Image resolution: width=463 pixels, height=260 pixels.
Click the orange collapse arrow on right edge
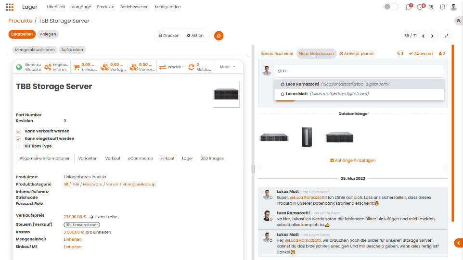coord(459,243)
